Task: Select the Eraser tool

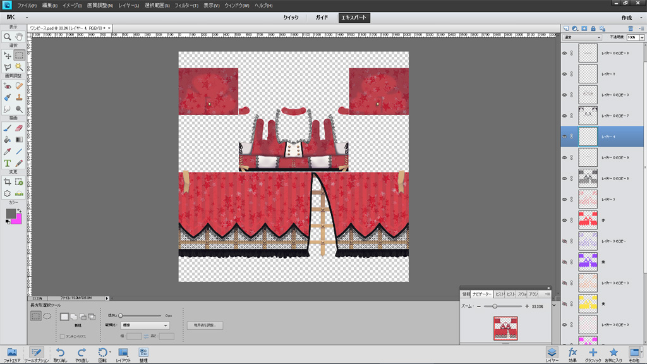Action: (19, 128)
